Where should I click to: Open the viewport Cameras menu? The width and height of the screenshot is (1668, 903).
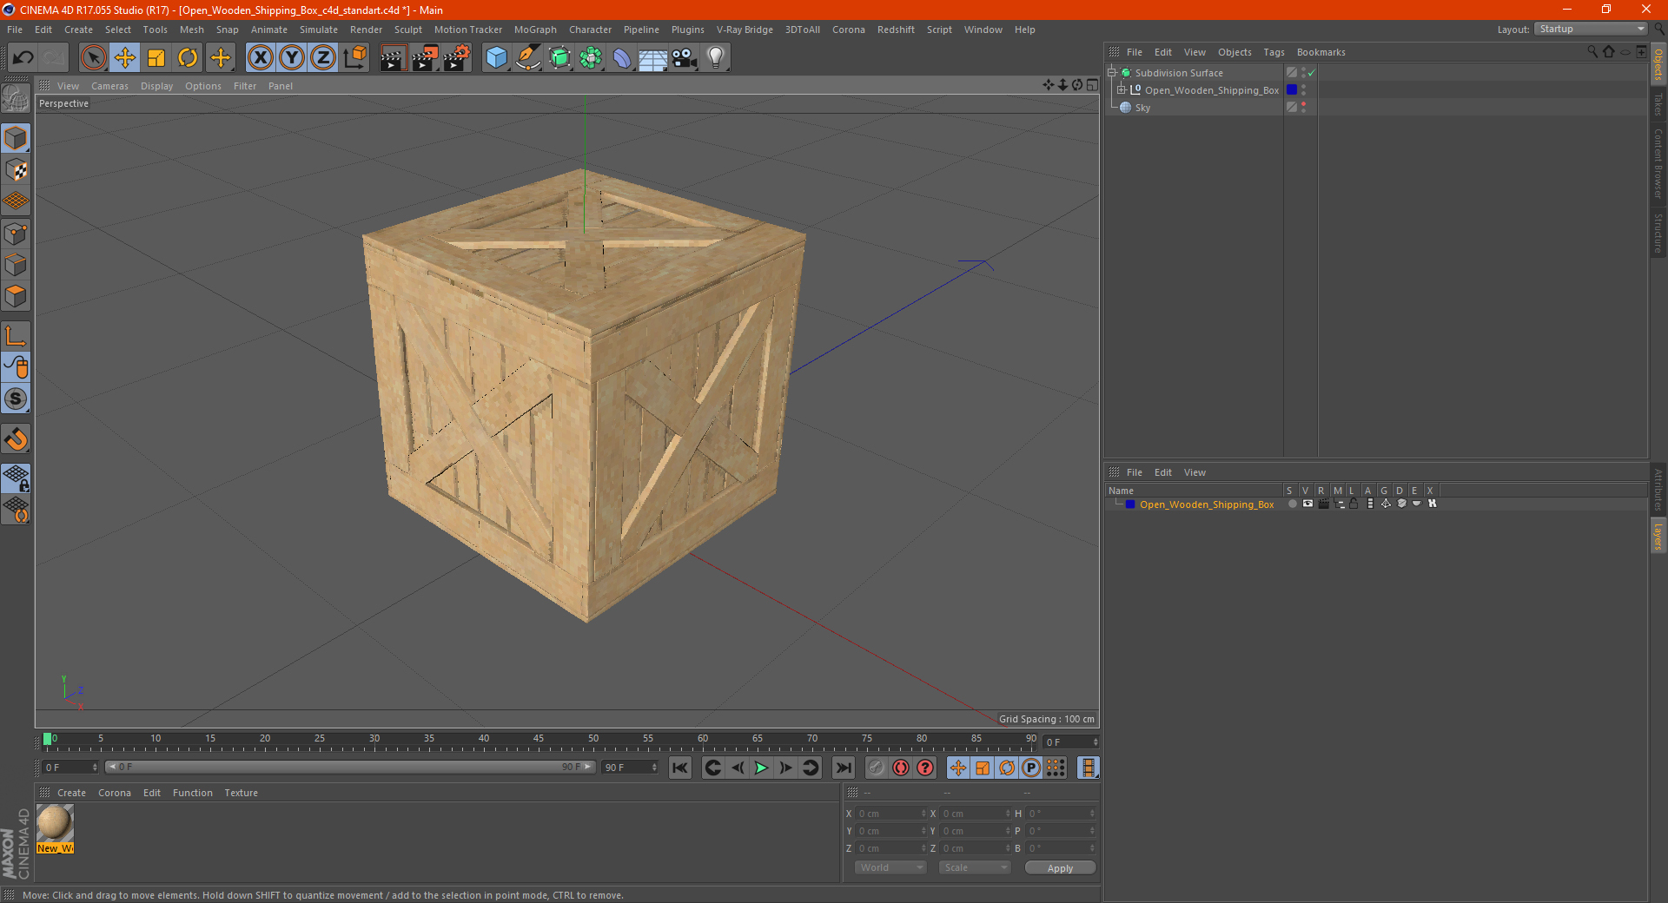pos(109,86)
